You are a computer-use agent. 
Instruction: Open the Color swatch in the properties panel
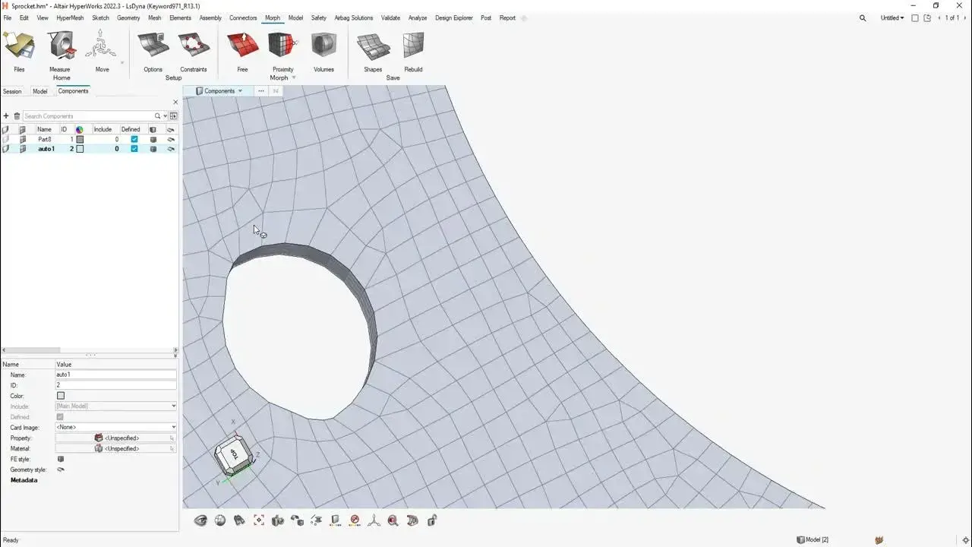pyautogui.click(x=61, y=396)
